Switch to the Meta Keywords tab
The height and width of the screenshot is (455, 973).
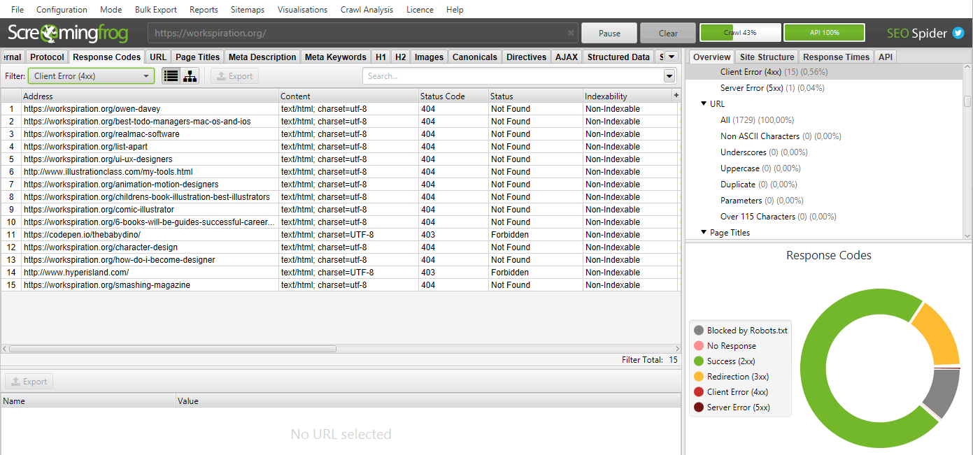click(x=336, y=57)
